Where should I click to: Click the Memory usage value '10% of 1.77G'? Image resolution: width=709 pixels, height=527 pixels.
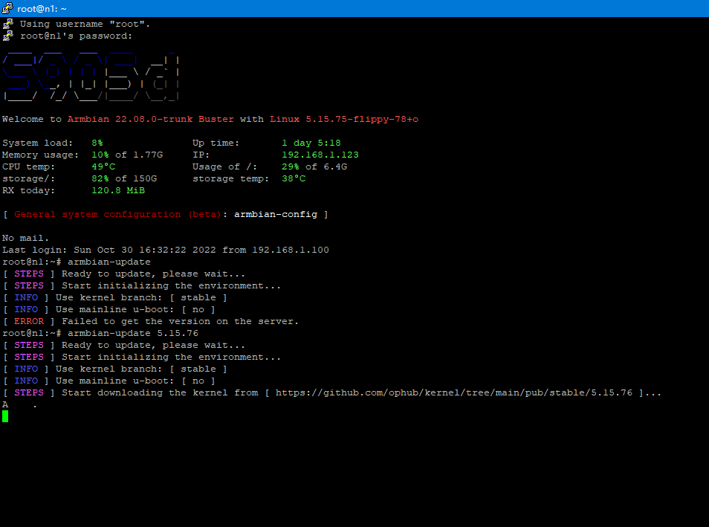tap(127, 155)
